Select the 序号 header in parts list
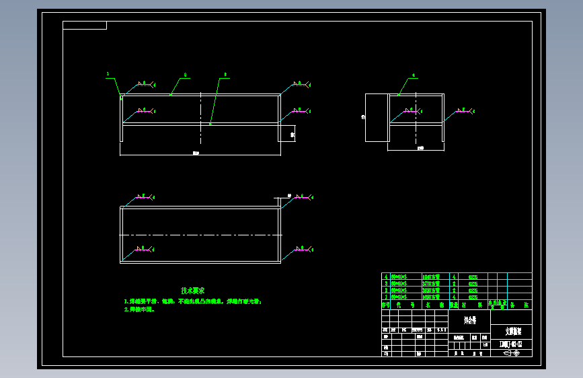 pos(385,305)
